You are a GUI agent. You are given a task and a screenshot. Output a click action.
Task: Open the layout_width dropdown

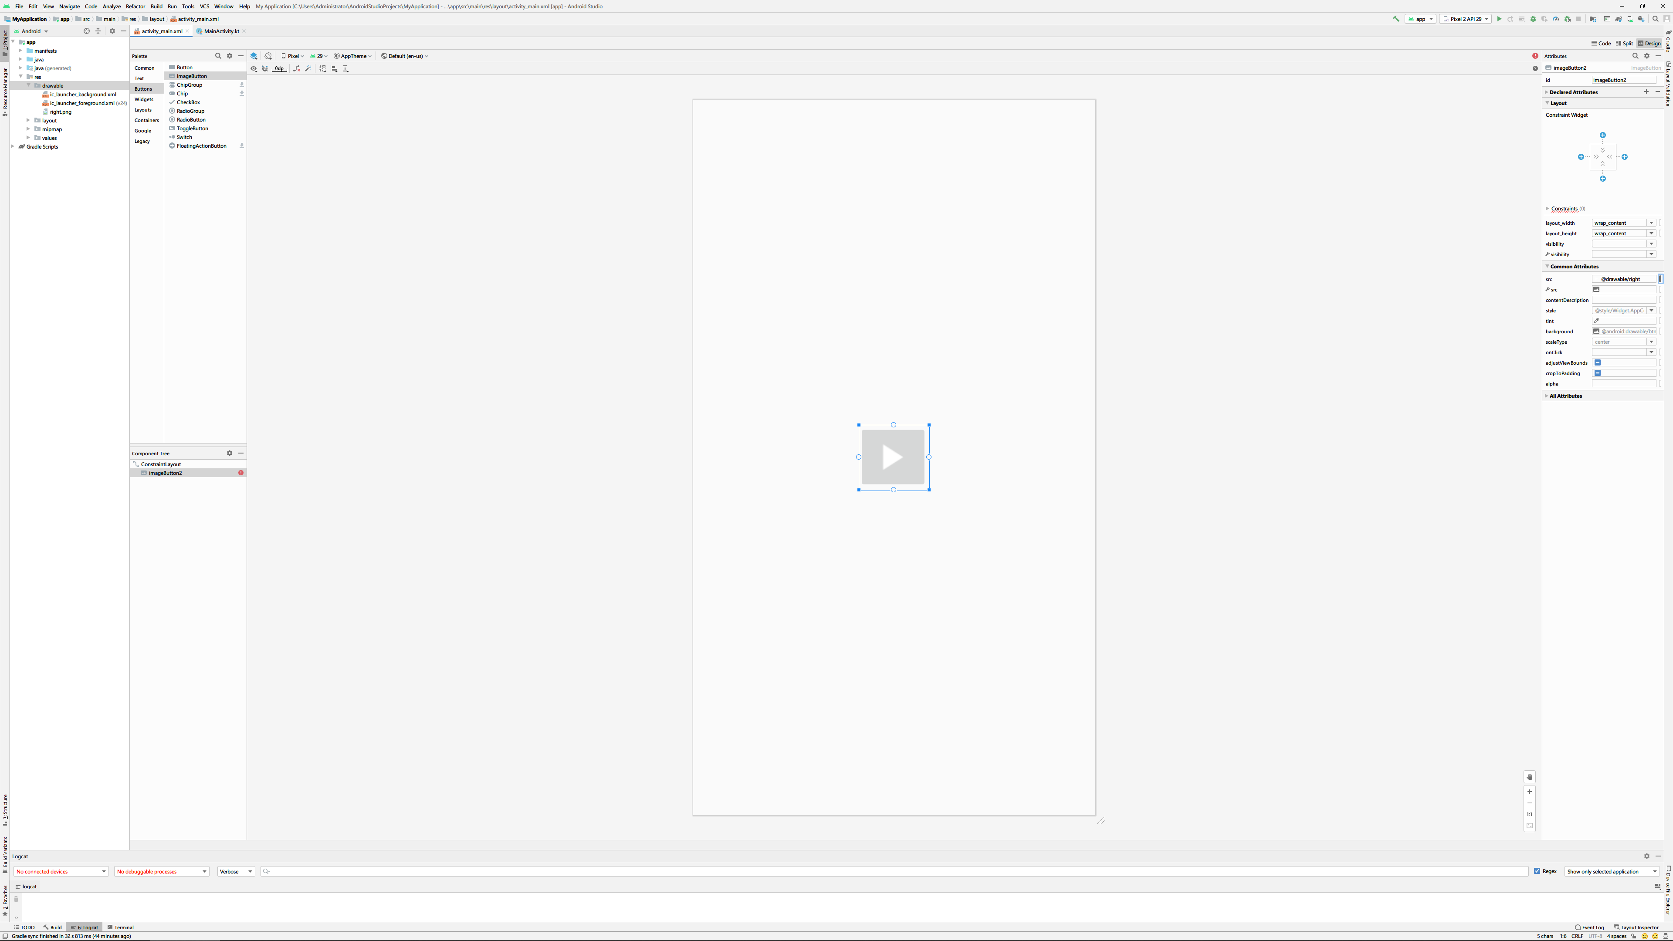[1651, 223]
